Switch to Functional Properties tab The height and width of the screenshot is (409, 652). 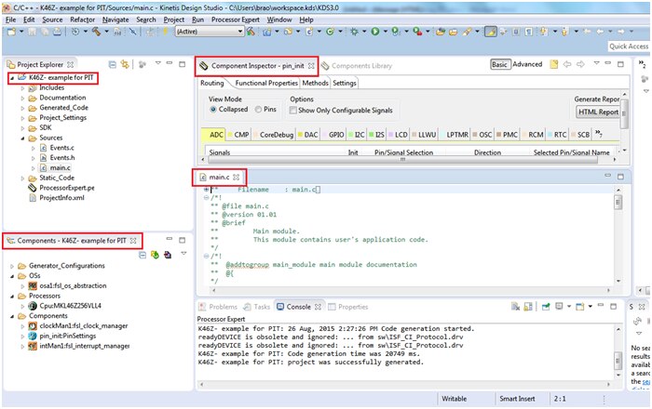pyautogui.click(x=265, y=83)
